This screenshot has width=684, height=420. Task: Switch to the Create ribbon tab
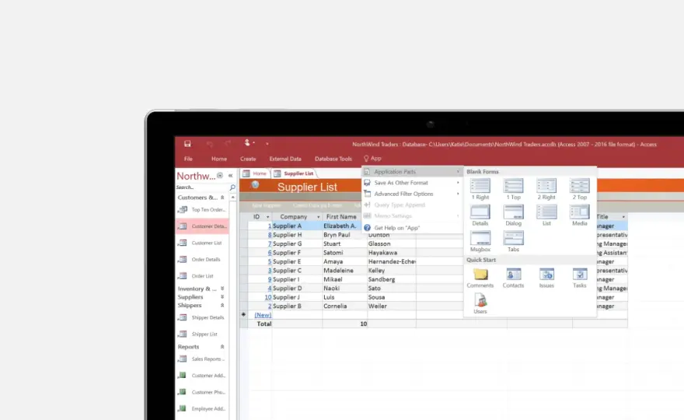(x=248, y=159)
